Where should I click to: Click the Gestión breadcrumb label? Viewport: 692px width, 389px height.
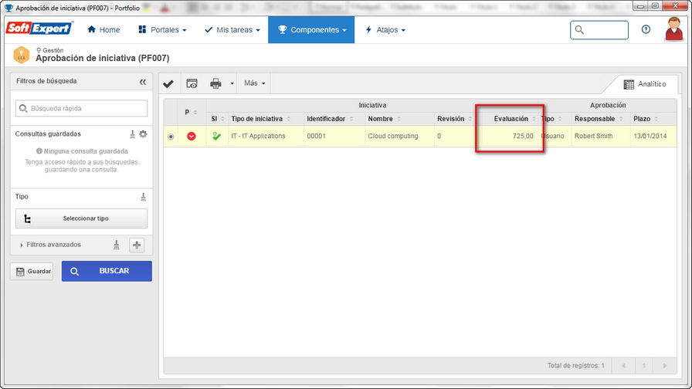pyautogui.click(x=53, y=50)
